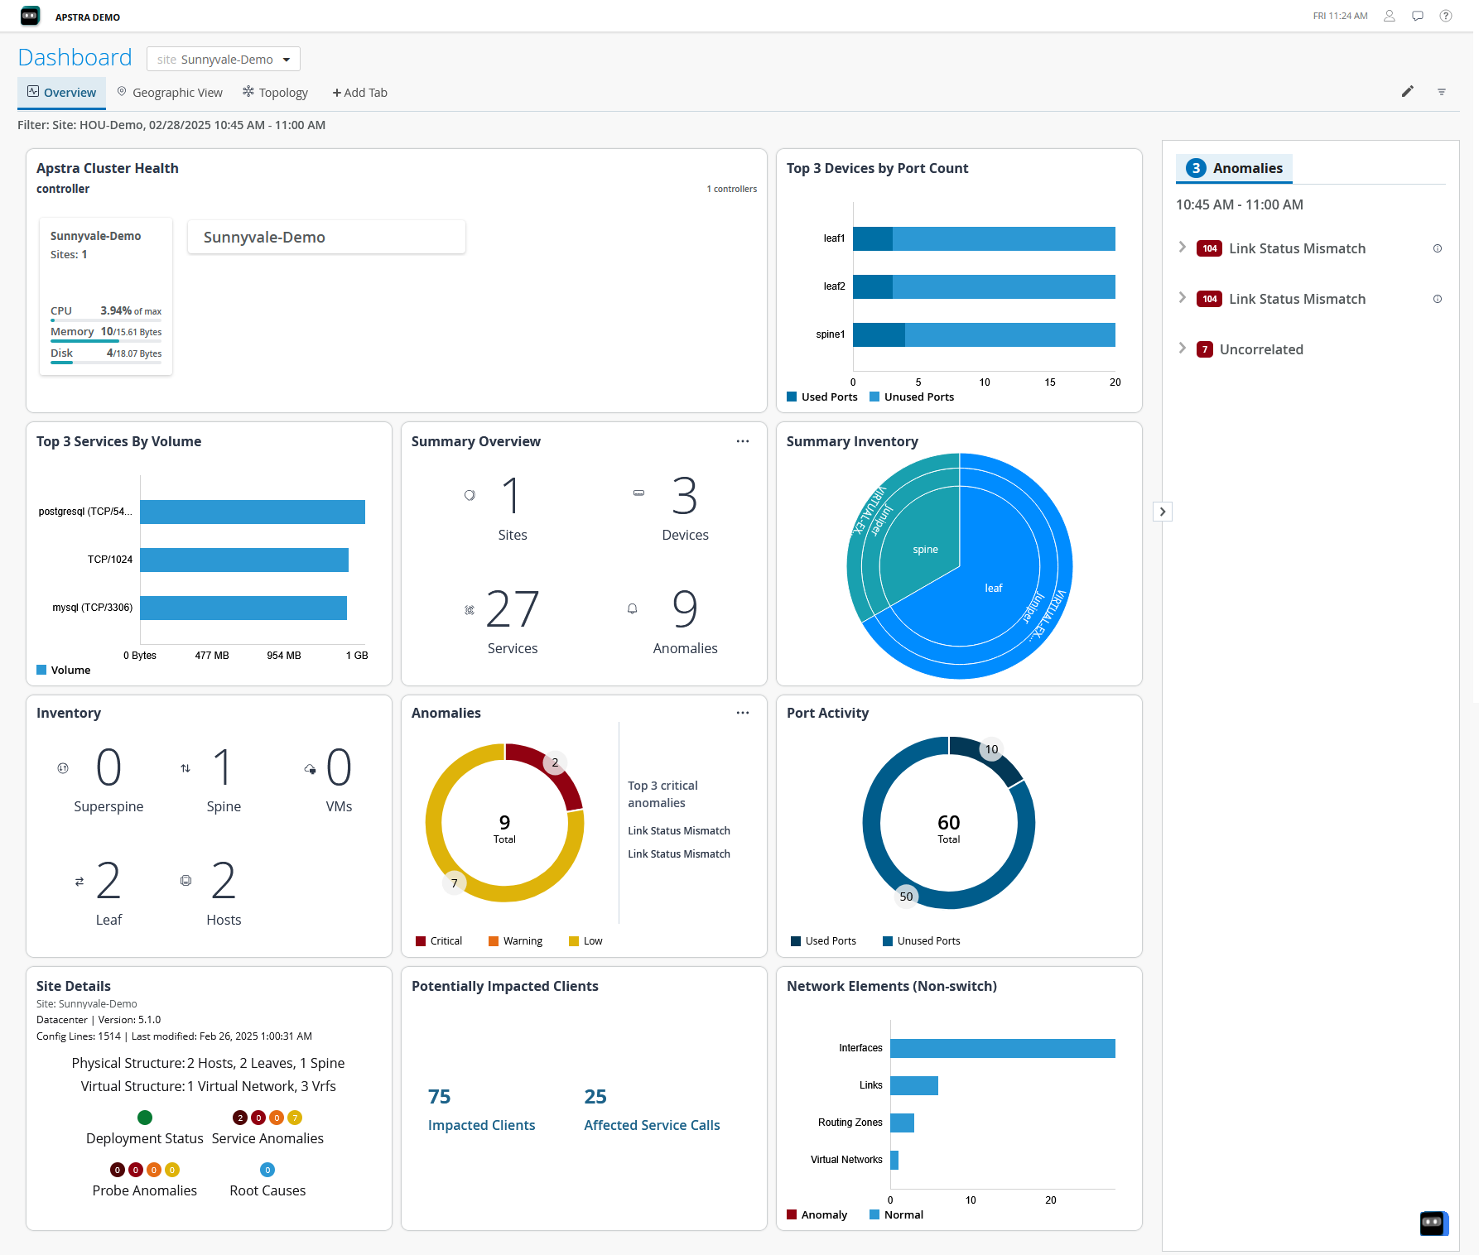Switch to the Geographic View tab
Viewport: 1479px width, 1255px height.
(x=170, y=92)
